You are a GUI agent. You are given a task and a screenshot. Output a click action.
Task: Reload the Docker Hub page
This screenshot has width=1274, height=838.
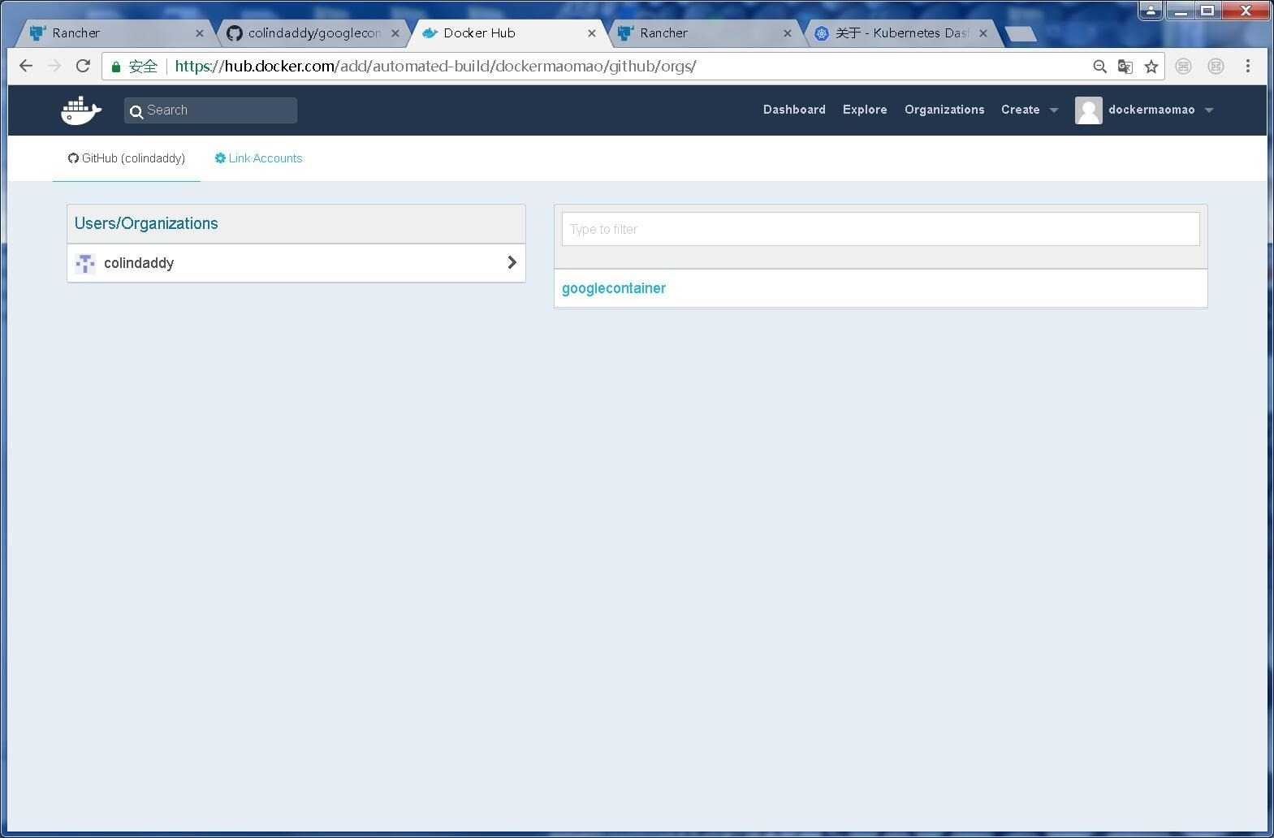tap(83, 66)
